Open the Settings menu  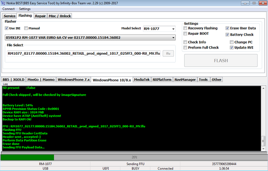click(x=25, y=9)
